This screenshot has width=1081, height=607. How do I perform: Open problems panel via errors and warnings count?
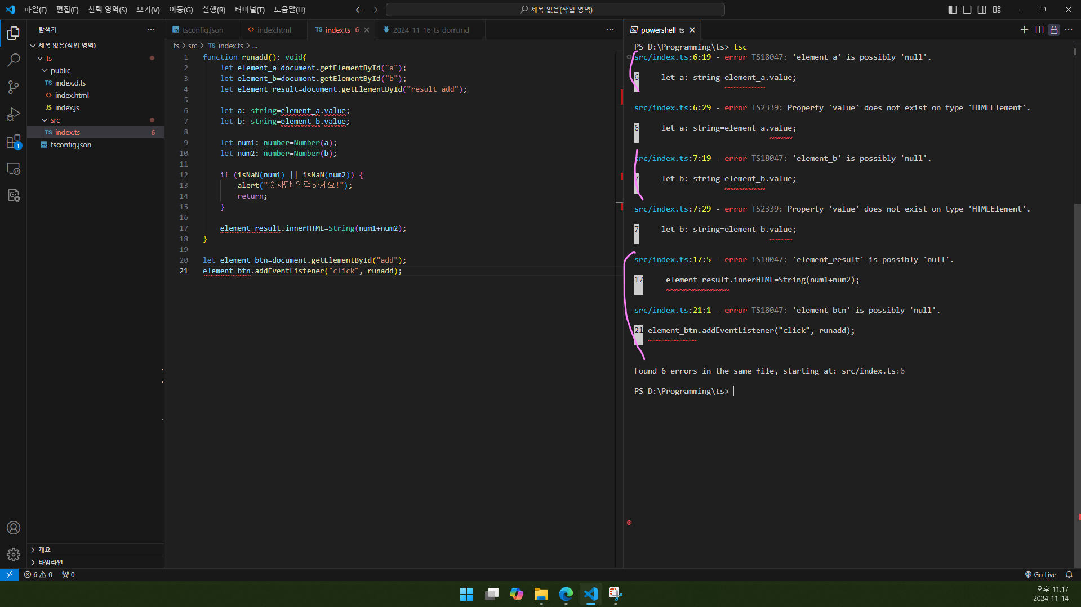tap(38, 574)
